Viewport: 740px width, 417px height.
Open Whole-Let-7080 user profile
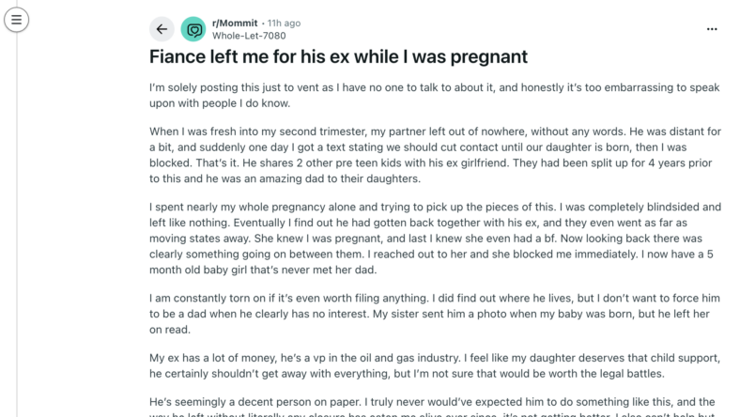249,36
